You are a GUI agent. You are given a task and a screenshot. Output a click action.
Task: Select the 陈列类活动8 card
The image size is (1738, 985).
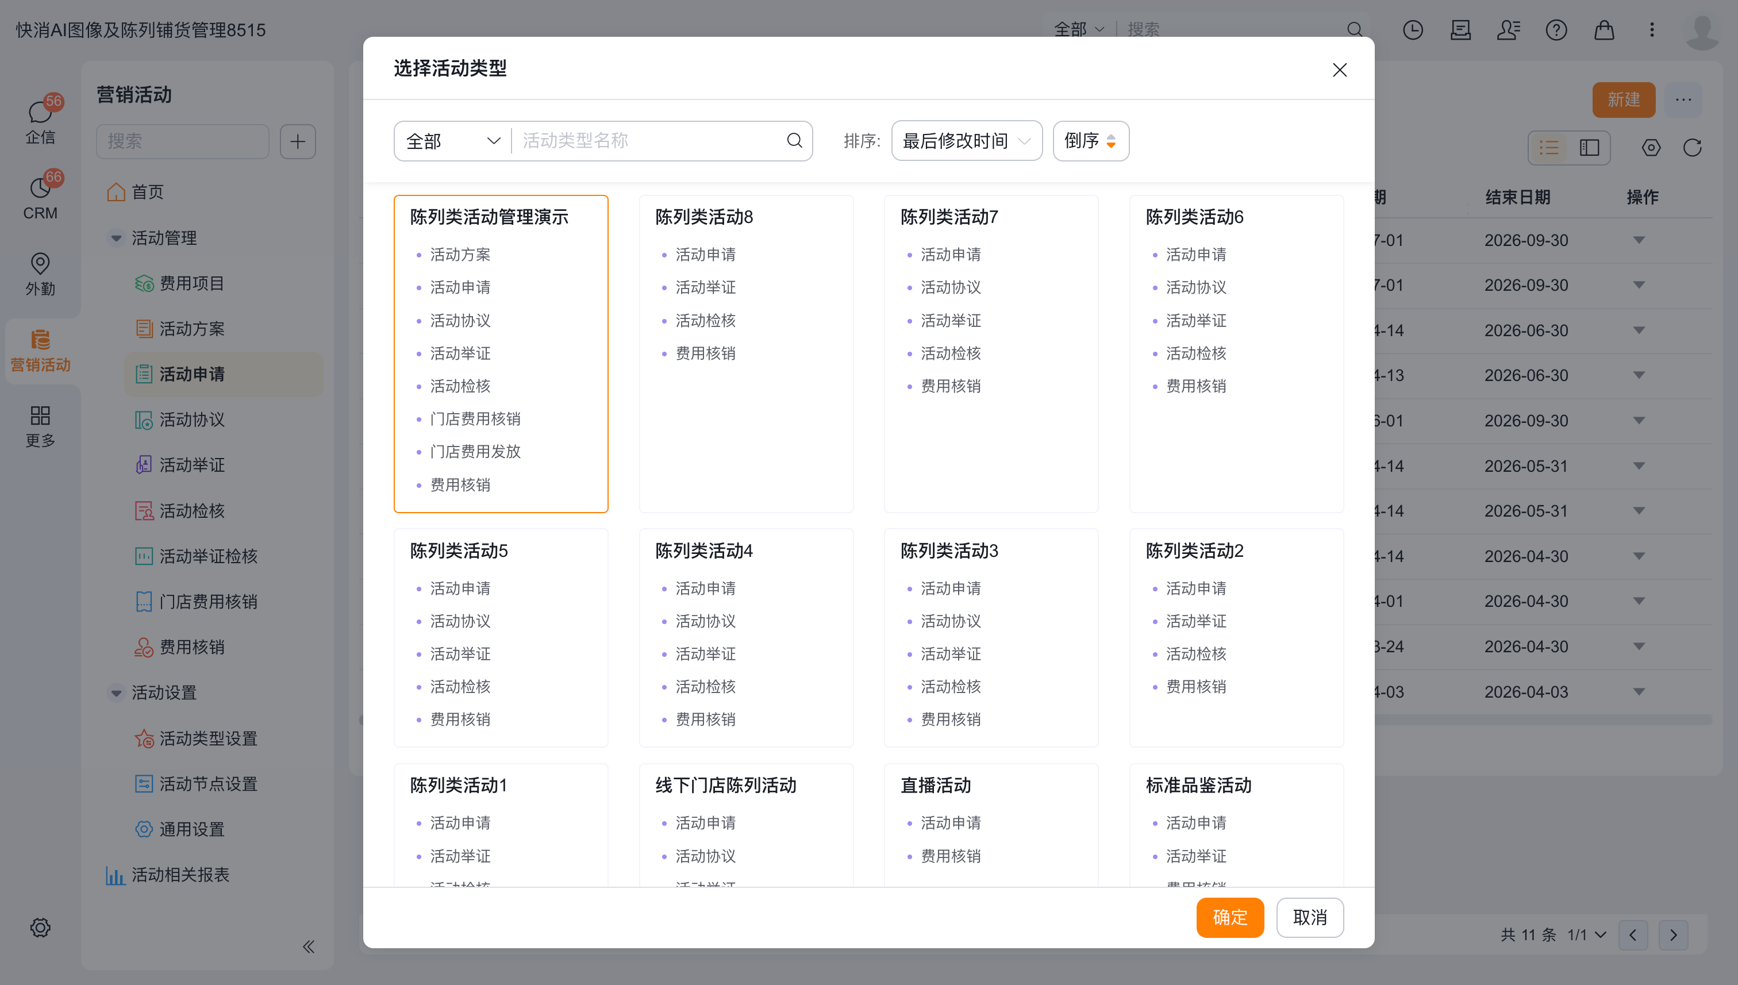tap(745, 354)
